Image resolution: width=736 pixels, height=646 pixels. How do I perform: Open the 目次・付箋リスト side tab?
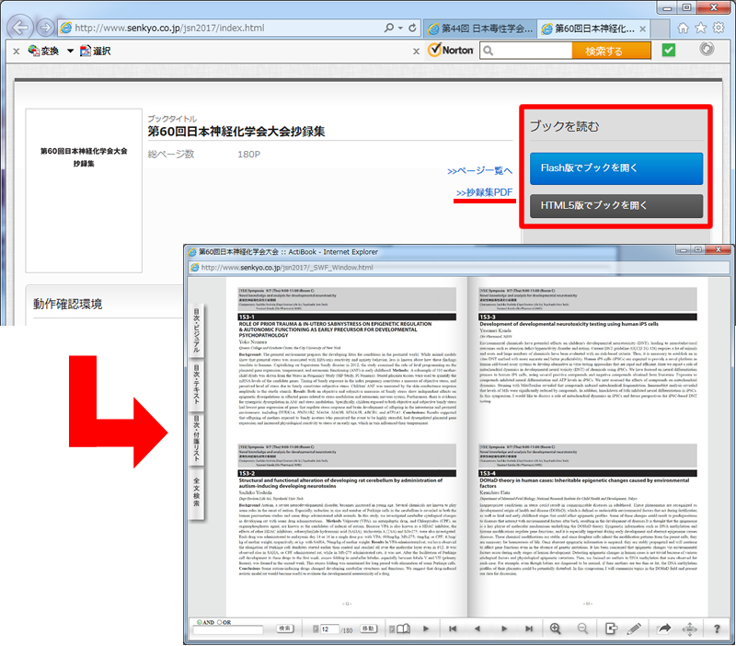(x=197, y=439)
